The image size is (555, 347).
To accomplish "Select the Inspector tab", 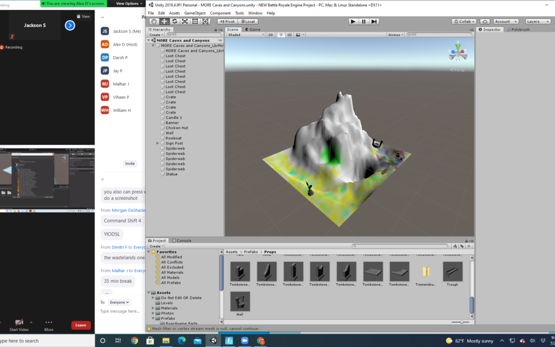I will click(x=490, y=30).
